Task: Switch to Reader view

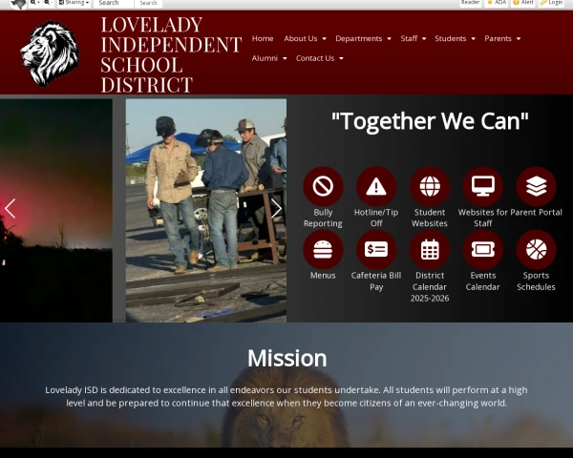Action: pos(470,3)
